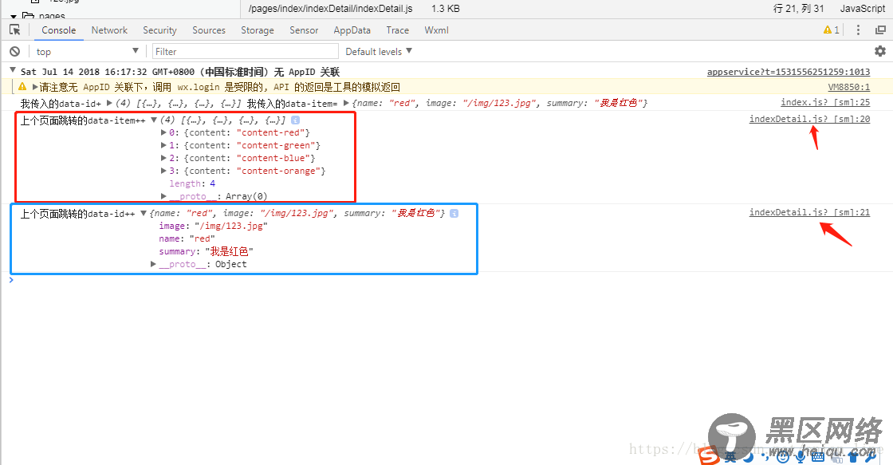Viewport: 893px width, 465px height.
Task: Switch to the Console tab
Action: 59,30
